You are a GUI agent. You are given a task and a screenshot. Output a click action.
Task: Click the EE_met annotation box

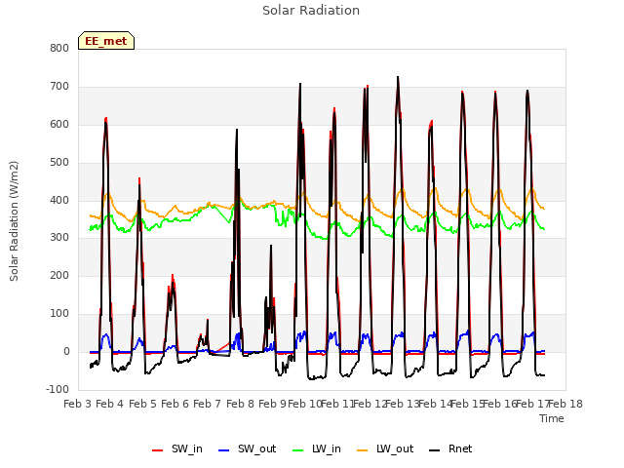(x=106, y=41)
